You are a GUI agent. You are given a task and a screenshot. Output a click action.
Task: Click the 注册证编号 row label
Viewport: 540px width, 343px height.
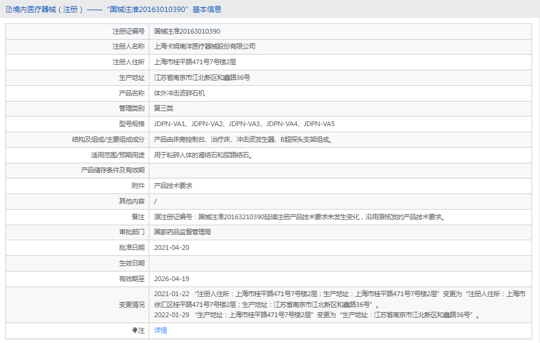[128, 31]
